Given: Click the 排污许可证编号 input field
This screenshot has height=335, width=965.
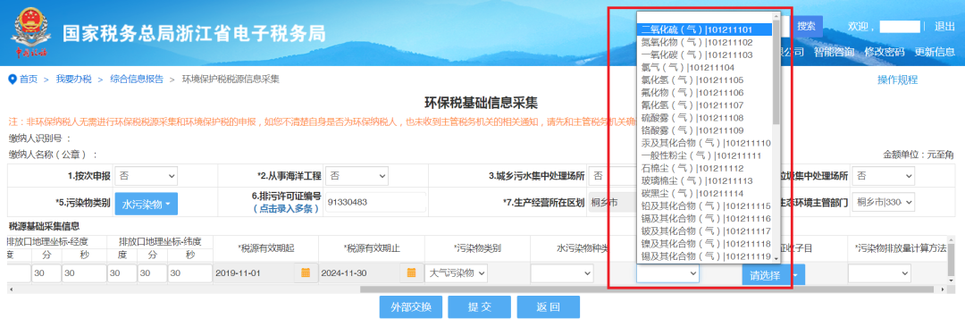Looking at the screenshot, I should (375, 202).
